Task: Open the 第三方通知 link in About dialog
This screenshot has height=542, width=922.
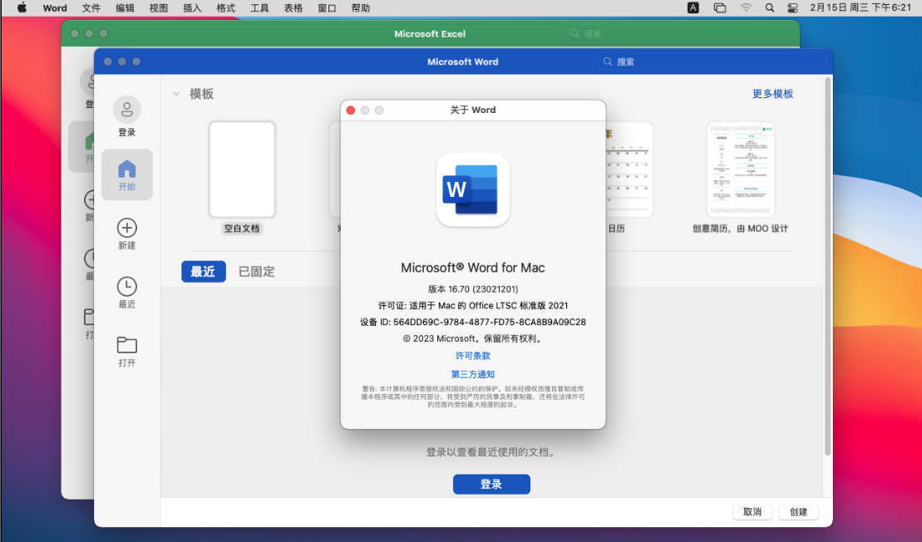Action: 473,374
